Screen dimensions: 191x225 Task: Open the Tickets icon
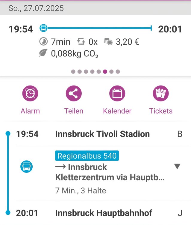161,94
